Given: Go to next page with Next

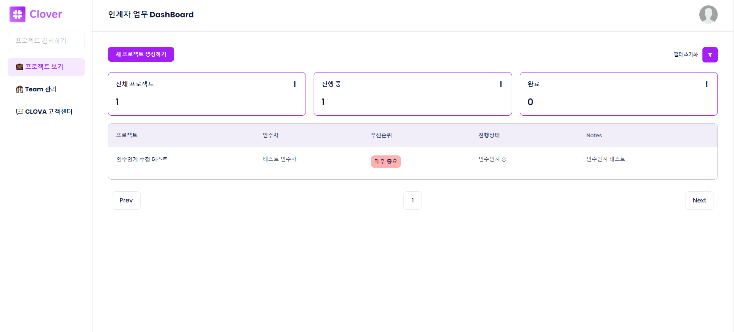Looking at the screenshot, I should 699,201.
